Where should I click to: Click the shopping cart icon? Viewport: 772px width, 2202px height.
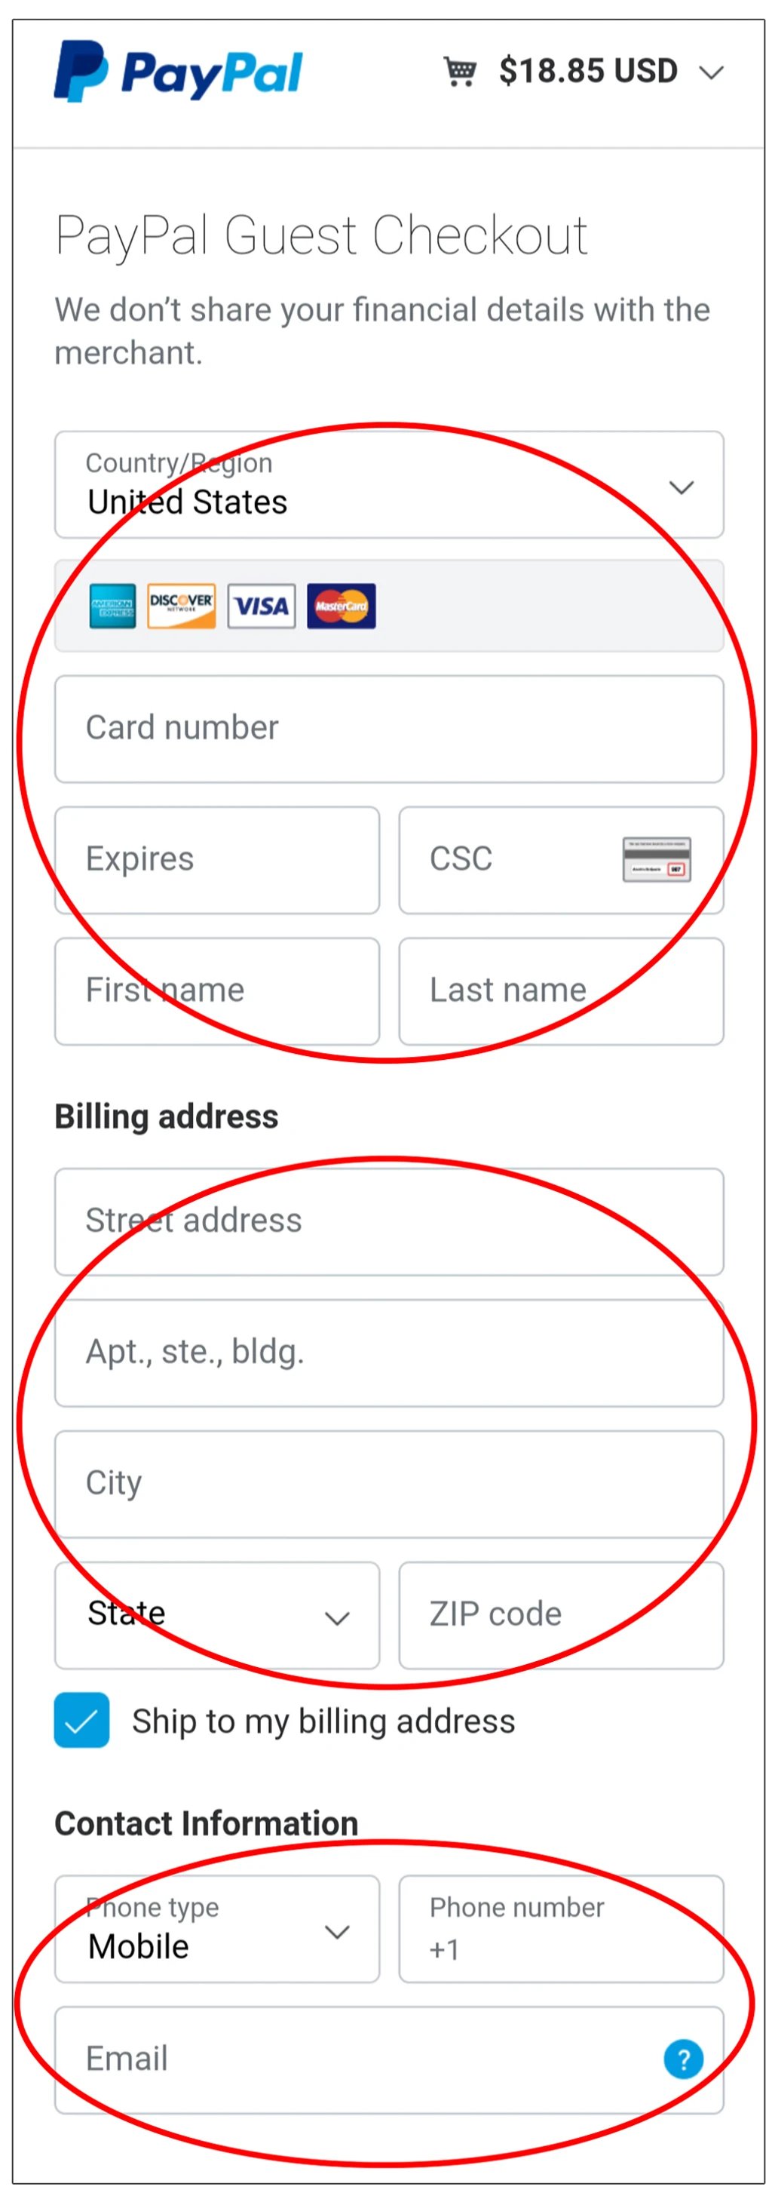pos(459,71)
